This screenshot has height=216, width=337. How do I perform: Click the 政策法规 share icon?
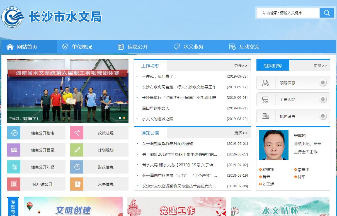click(77, 133)
